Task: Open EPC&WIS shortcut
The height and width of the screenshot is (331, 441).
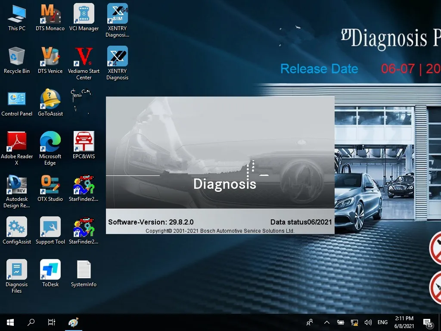Action: tap(84, 146)
